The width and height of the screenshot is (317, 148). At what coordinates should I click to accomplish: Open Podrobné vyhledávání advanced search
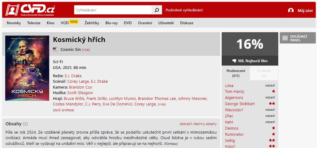(x=184, y=10)
